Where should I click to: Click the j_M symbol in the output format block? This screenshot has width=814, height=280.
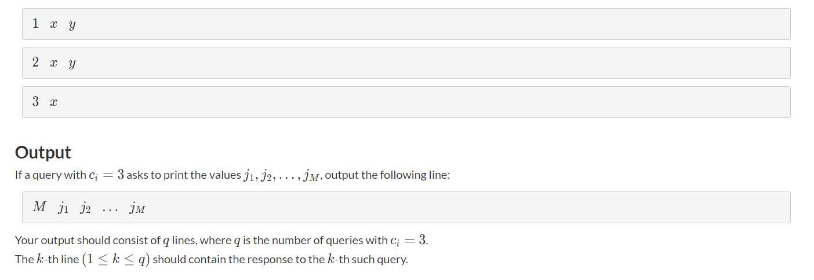click(138, 208)
